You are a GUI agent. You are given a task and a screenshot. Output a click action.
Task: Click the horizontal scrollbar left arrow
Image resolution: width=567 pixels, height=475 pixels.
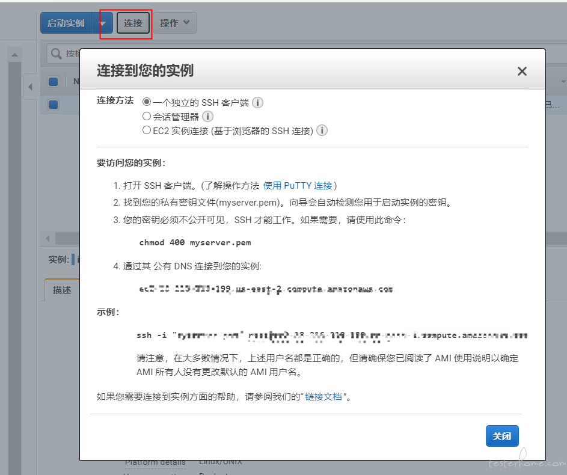pos(48,238)
